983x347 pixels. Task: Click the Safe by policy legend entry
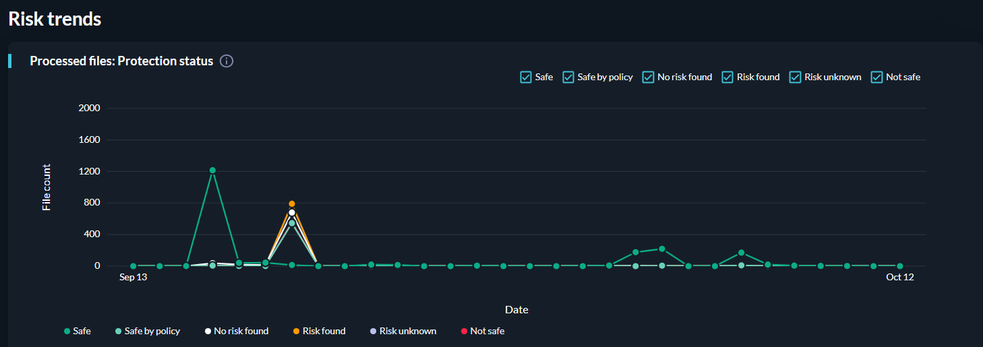click(x=147, y=332)
